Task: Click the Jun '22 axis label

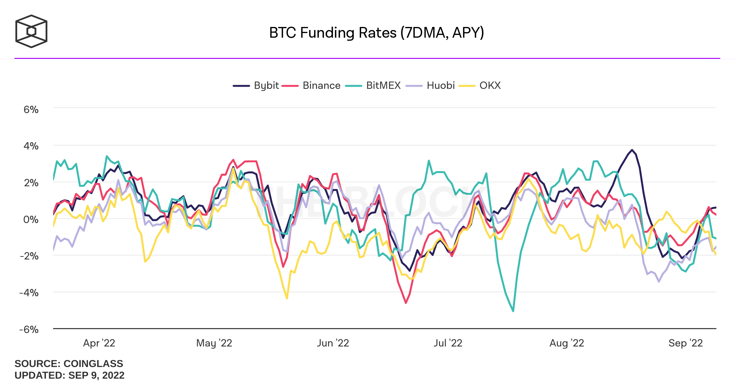Action: tap(333, 343)
